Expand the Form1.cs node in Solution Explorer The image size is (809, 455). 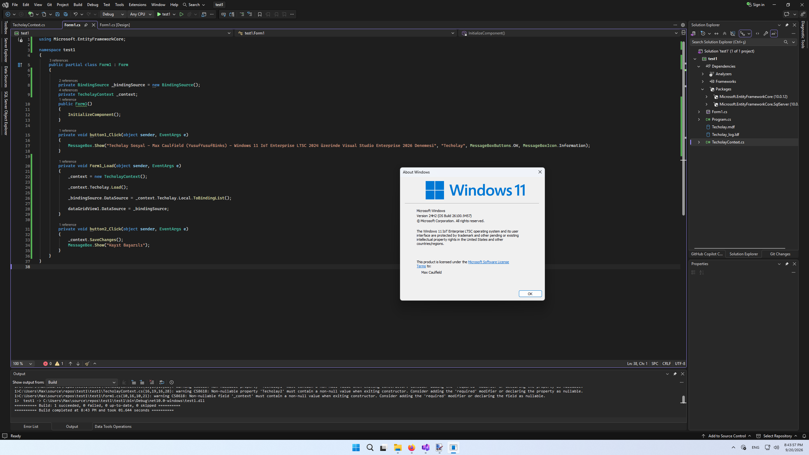(x=699, y=112)
